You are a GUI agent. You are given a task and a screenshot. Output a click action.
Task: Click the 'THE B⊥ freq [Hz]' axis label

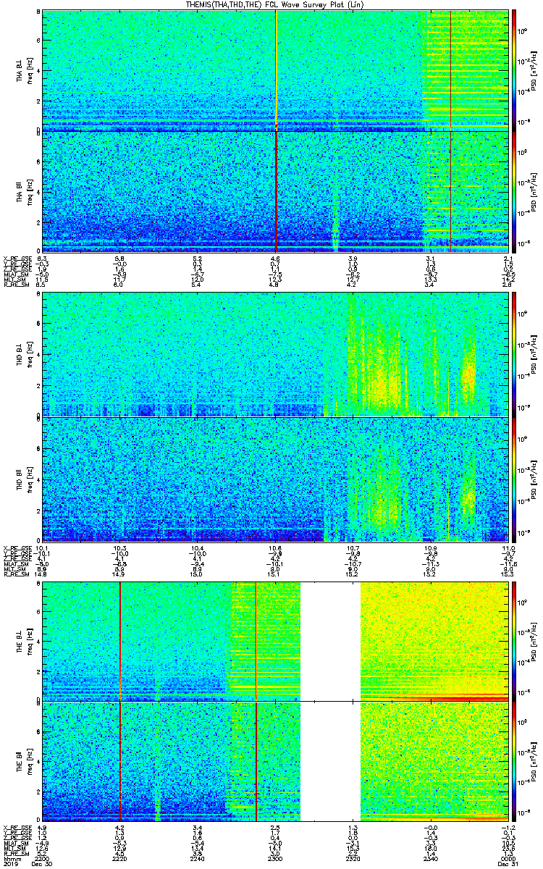[25, 642]
